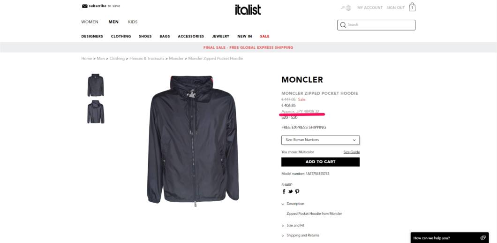Click the globe region icon
497x243 pixels.
coord(348,8)
